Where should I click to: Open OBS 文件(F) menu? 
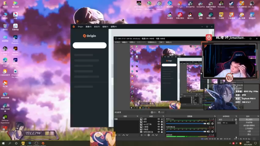(117, 43)
